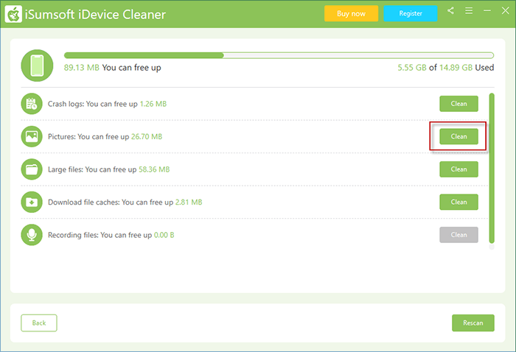Open the hamburger menu icon
This screenshot has height=352, width=516.
pyautogui.click(x=469, y=10)
